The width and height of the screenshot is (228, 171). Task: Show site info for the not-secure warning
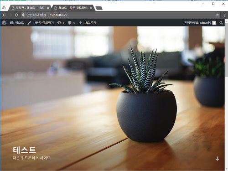pos(24,15)
